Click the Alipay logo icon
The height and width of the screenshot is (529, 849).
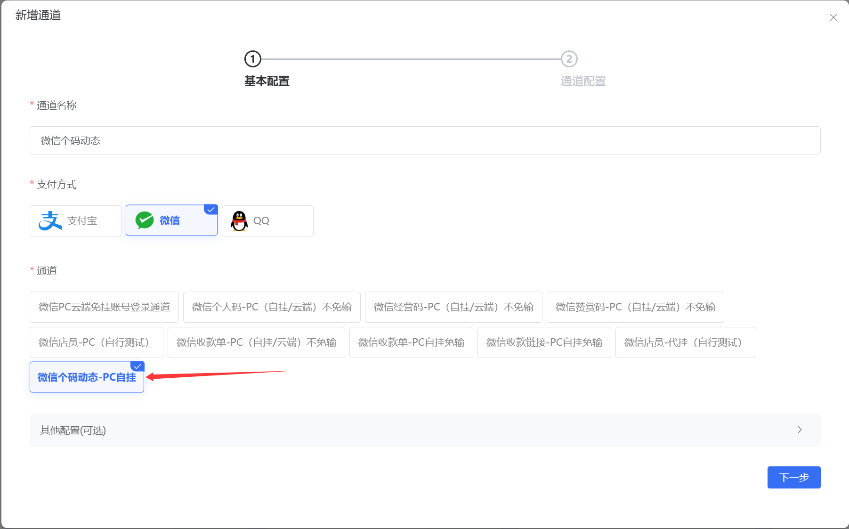(50, 220)
